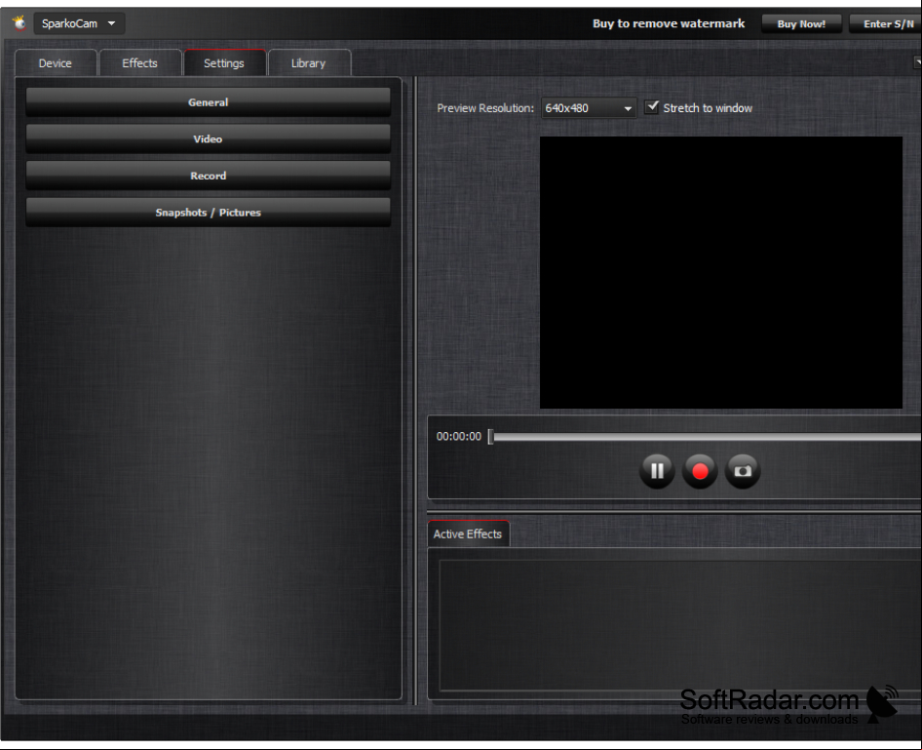The image size is (922, 750).
Task: Click the SparkoCam logo icon
Action: 20,23
